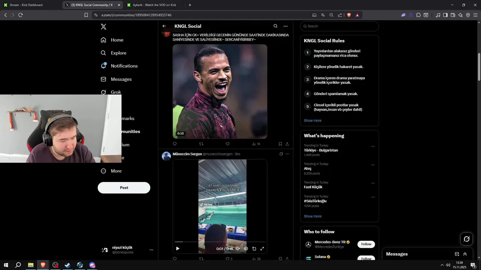Open the floating Grok button

click(x=467, y=239)
